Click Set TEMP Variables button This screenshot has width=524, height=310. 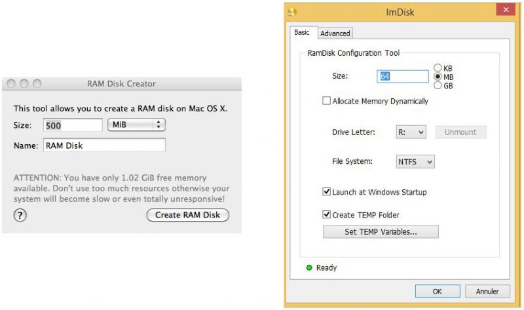[381, 232]
